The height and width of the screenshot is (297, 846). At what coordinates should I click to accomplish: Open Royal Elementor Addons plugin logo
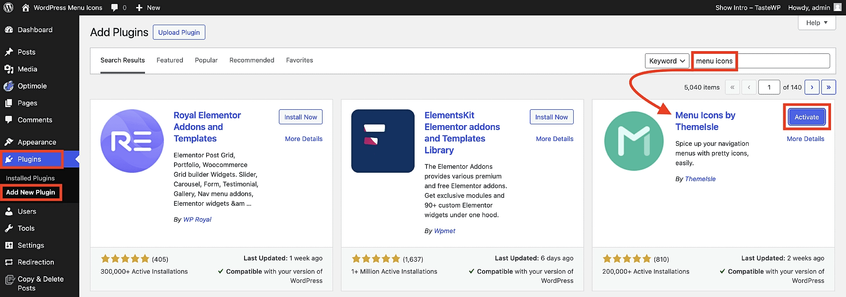(132, 141)
